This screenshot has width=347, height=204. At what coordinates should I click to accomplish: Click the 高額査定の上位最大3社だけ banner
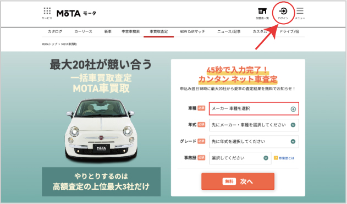coord(101,181)
